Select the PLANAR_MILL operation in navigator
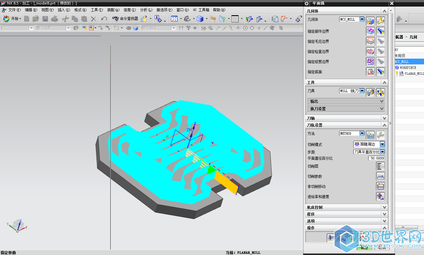424x255 pixels. [x=414, y=74]
